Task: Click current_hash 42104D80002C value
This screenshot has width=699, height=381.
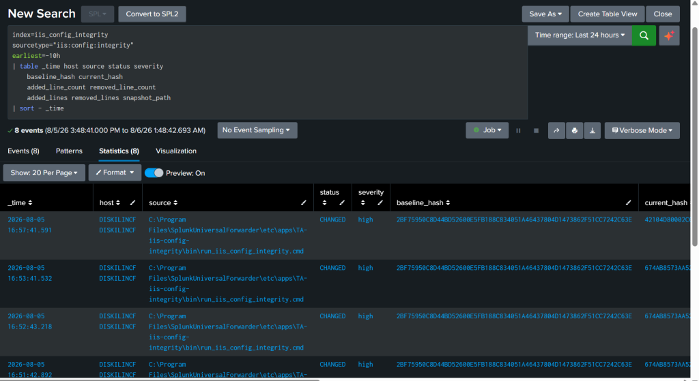Action: coord(667,219)
